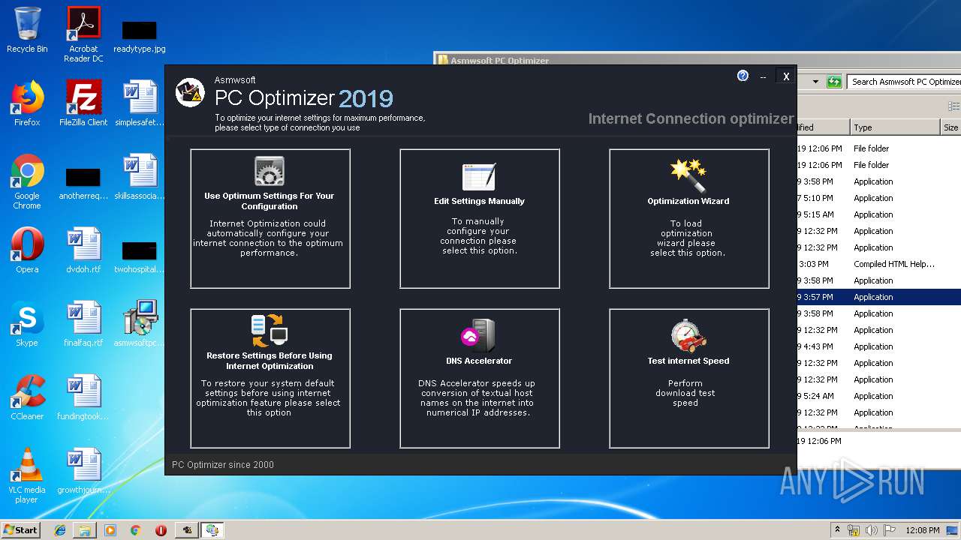Open the Action Center flag icon

pyautogui.click(x=889, y=530)
